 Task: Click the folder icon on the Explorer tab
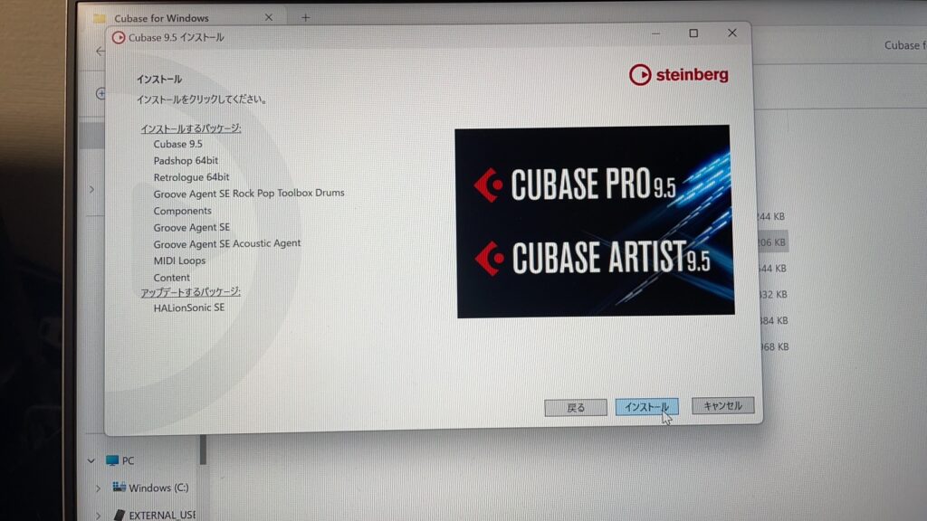[x=100, y=18]
